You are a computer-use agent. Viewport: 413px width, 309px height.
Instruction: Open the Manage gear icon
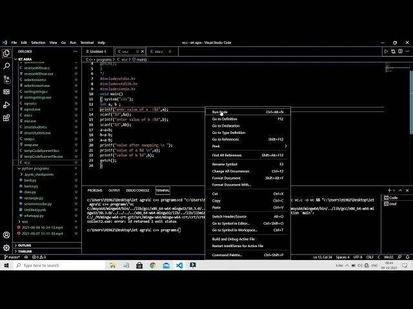(6, 247)
